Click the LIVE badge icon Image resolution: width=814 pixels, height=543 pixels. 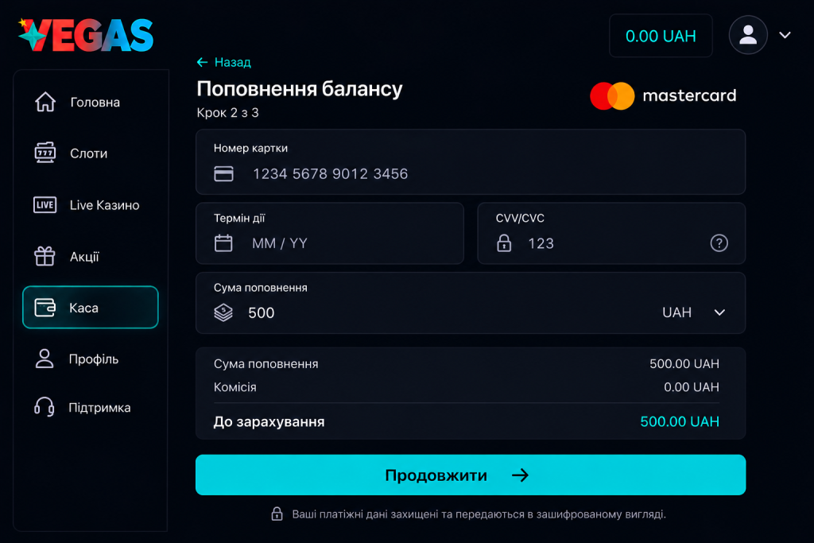click(x=45, y=204)
